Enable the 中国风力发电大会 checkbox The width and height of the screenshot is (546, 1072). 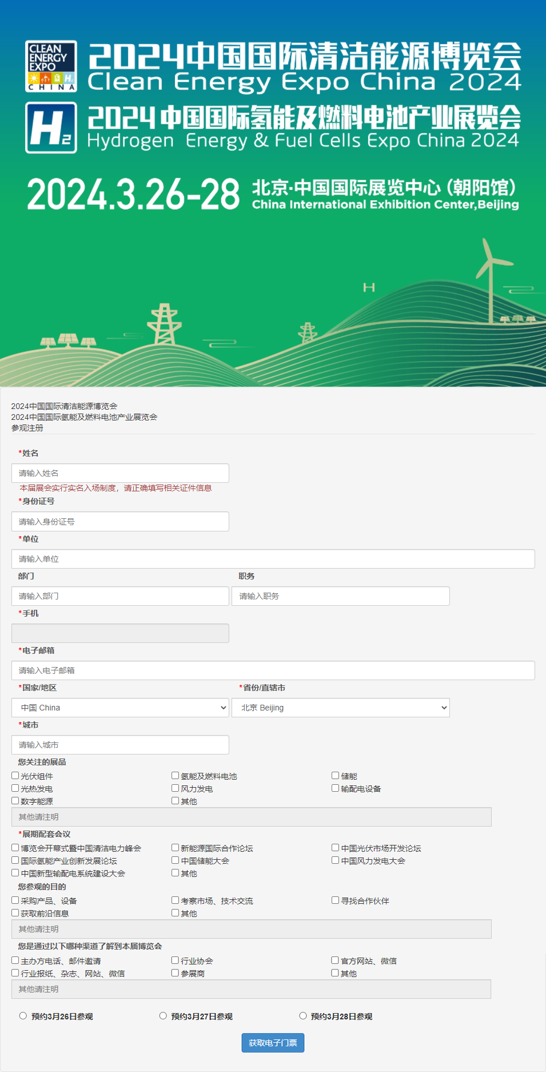pyautogui.click(x=336, y=860)
